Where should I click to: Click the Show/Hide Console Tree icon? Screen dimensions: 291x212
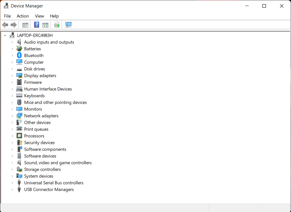point(25,25)
